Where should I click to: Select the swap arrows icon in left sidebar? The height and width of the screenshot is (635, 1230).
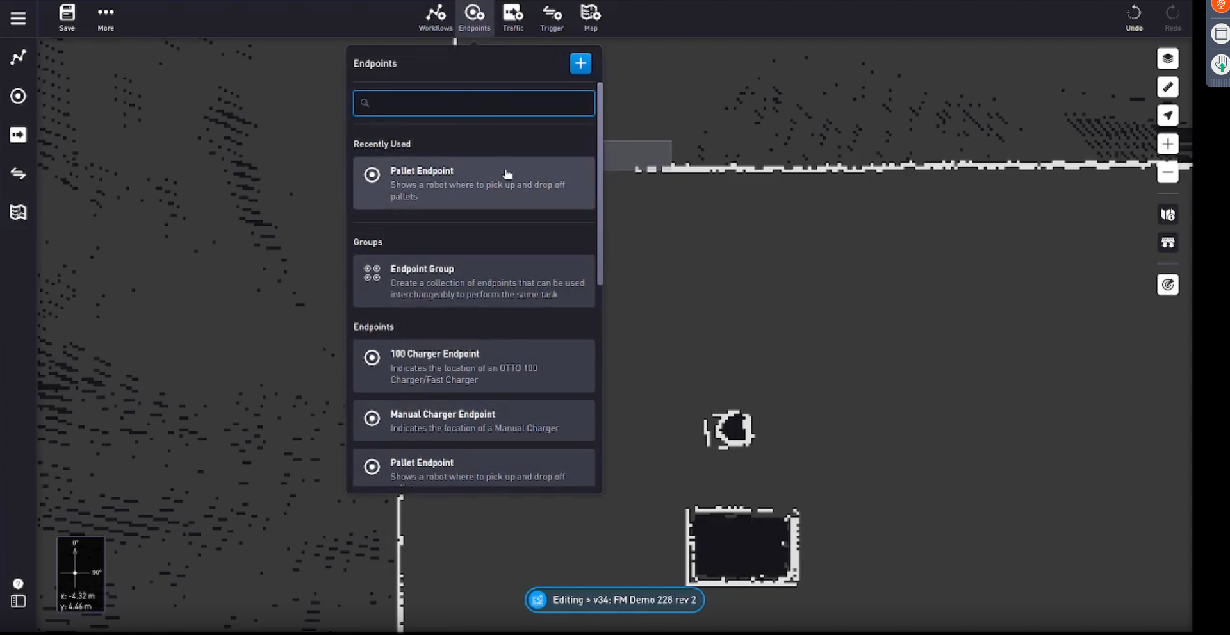[18, 174]
